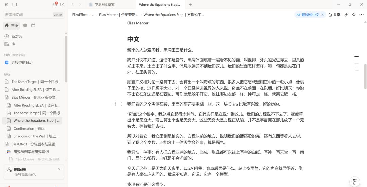367x187 pixels.
Task: Open a new tab with plus button
Action: (190, 4)
